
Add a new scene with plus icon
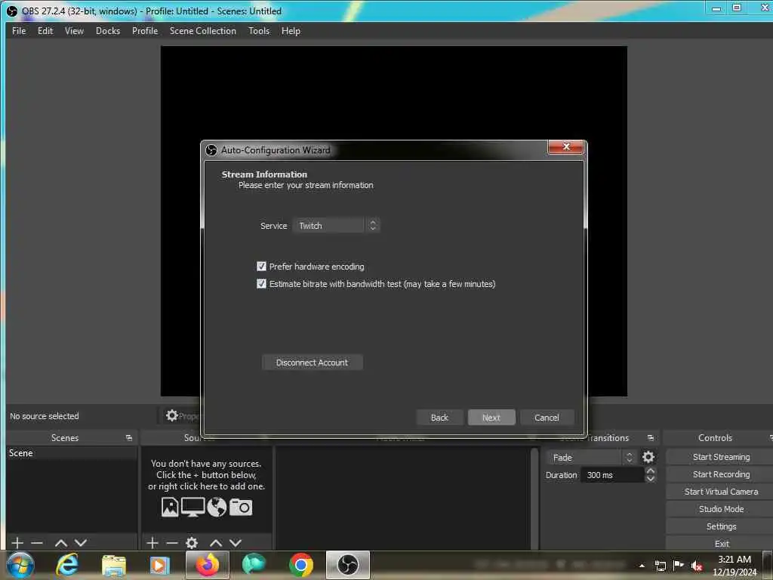coord(17,543)
